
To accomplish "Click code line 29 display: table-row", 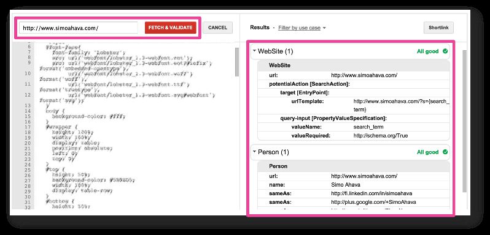I will tap(82, 191).
